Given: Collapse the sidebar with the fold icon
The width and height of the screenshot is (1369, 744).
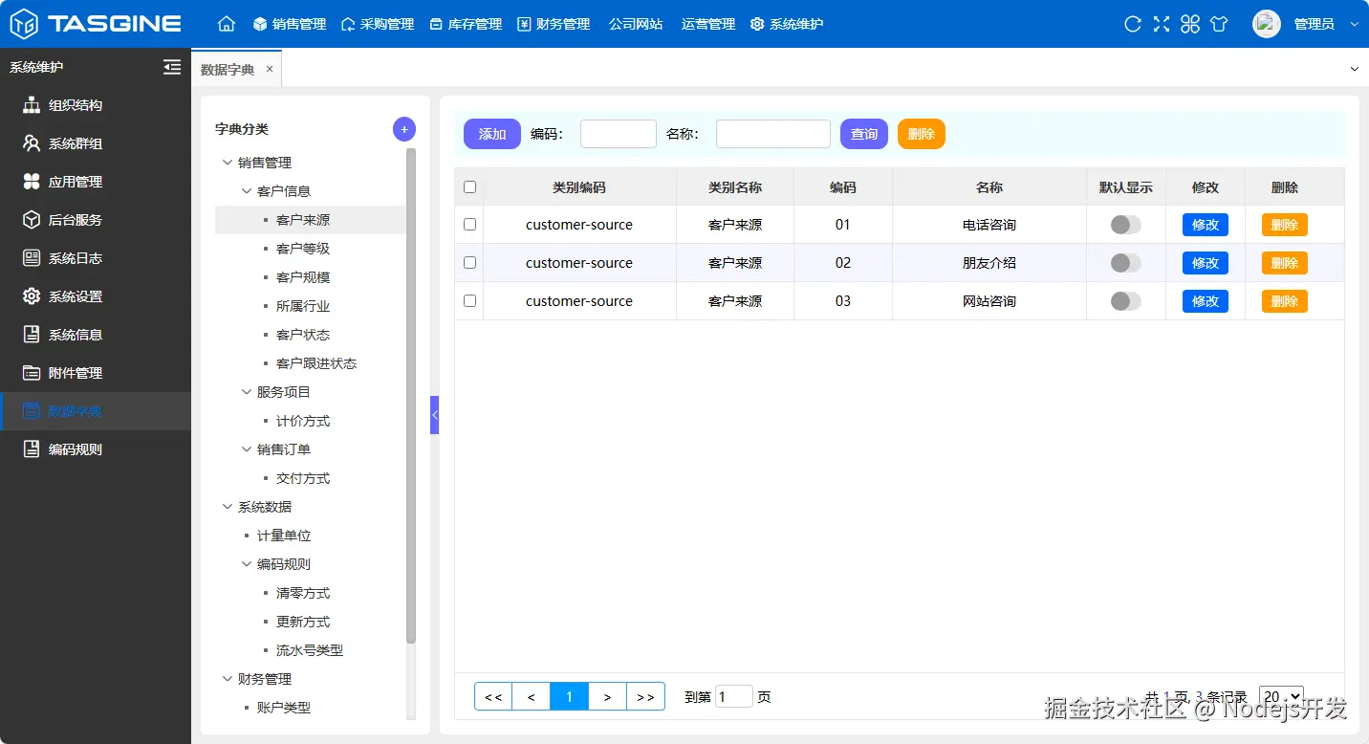Looking at the screenshot, I should [172, 67].
